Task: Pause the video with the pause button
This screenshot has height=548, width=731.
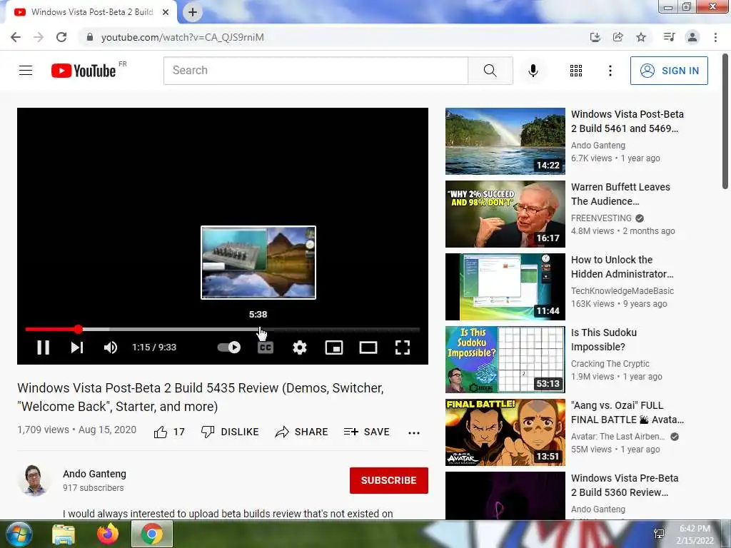Action: point(43,347)
